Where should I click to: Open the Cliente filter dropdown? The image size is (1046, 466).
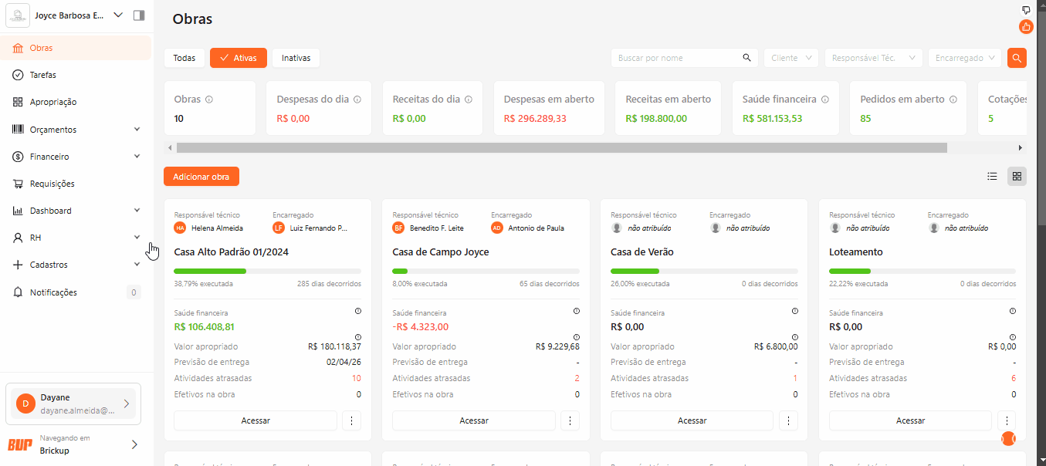point(791,58)
